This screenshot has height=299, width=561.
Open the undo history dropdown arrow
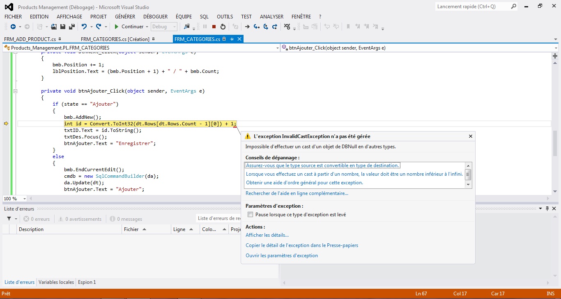tap(91, 27)
